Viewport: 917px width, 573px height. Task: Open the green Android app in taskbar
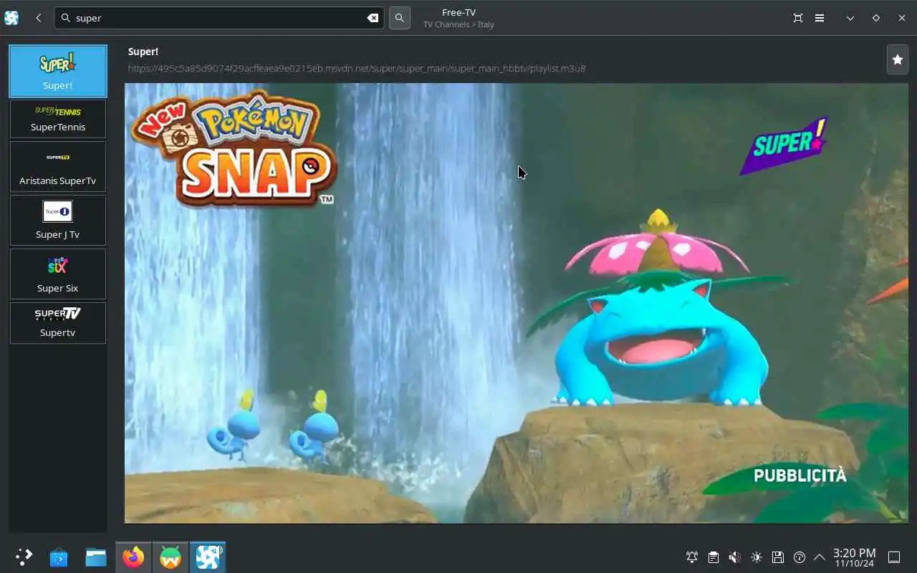(x=171, y=557)
